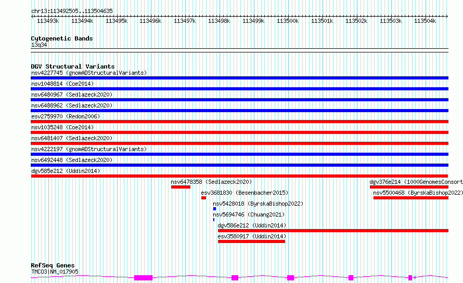Image resolution: width=463 pixels, height=283 pixels.
Task: Click the tiny blue mark under nsv5694746
Action: point(214,220)
